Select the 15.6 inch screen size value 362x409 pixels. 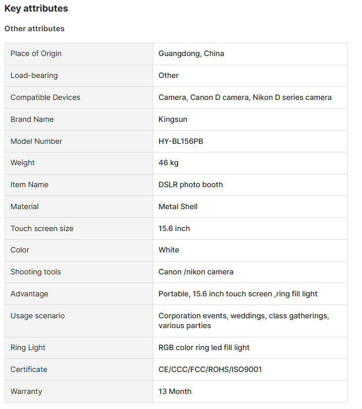tap(174, 229)
